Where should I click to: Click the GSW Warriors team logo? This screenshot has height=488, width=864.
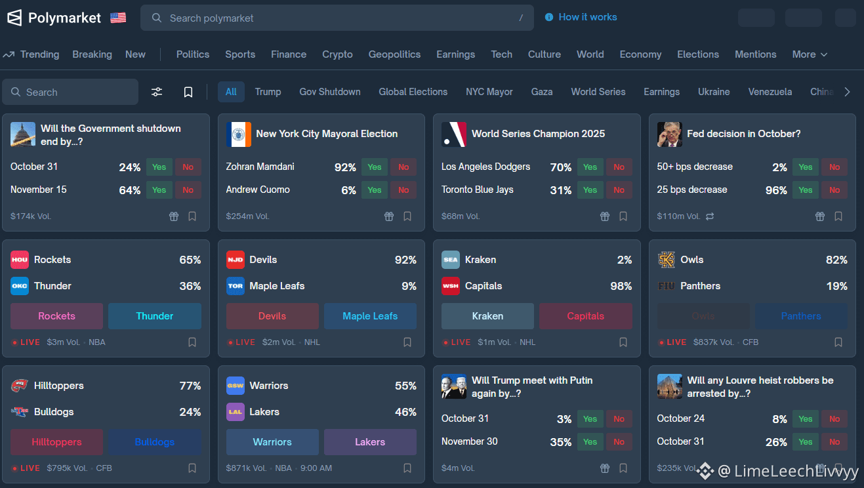236,386
